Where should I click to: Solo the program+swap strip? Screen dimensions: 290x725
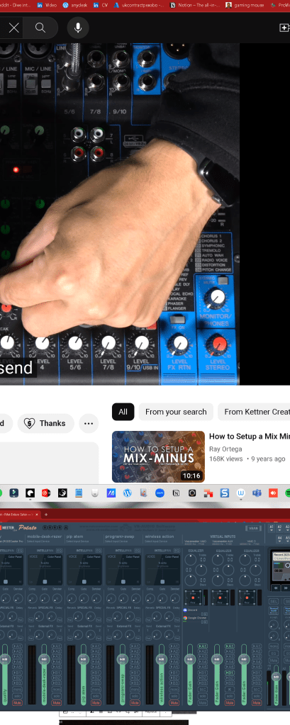pyautogui.click(x=135, y=696)
